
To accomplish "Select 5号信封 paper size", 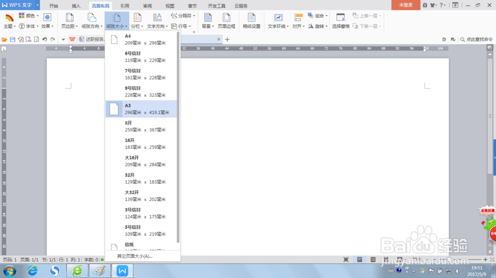I will point(141,231).
